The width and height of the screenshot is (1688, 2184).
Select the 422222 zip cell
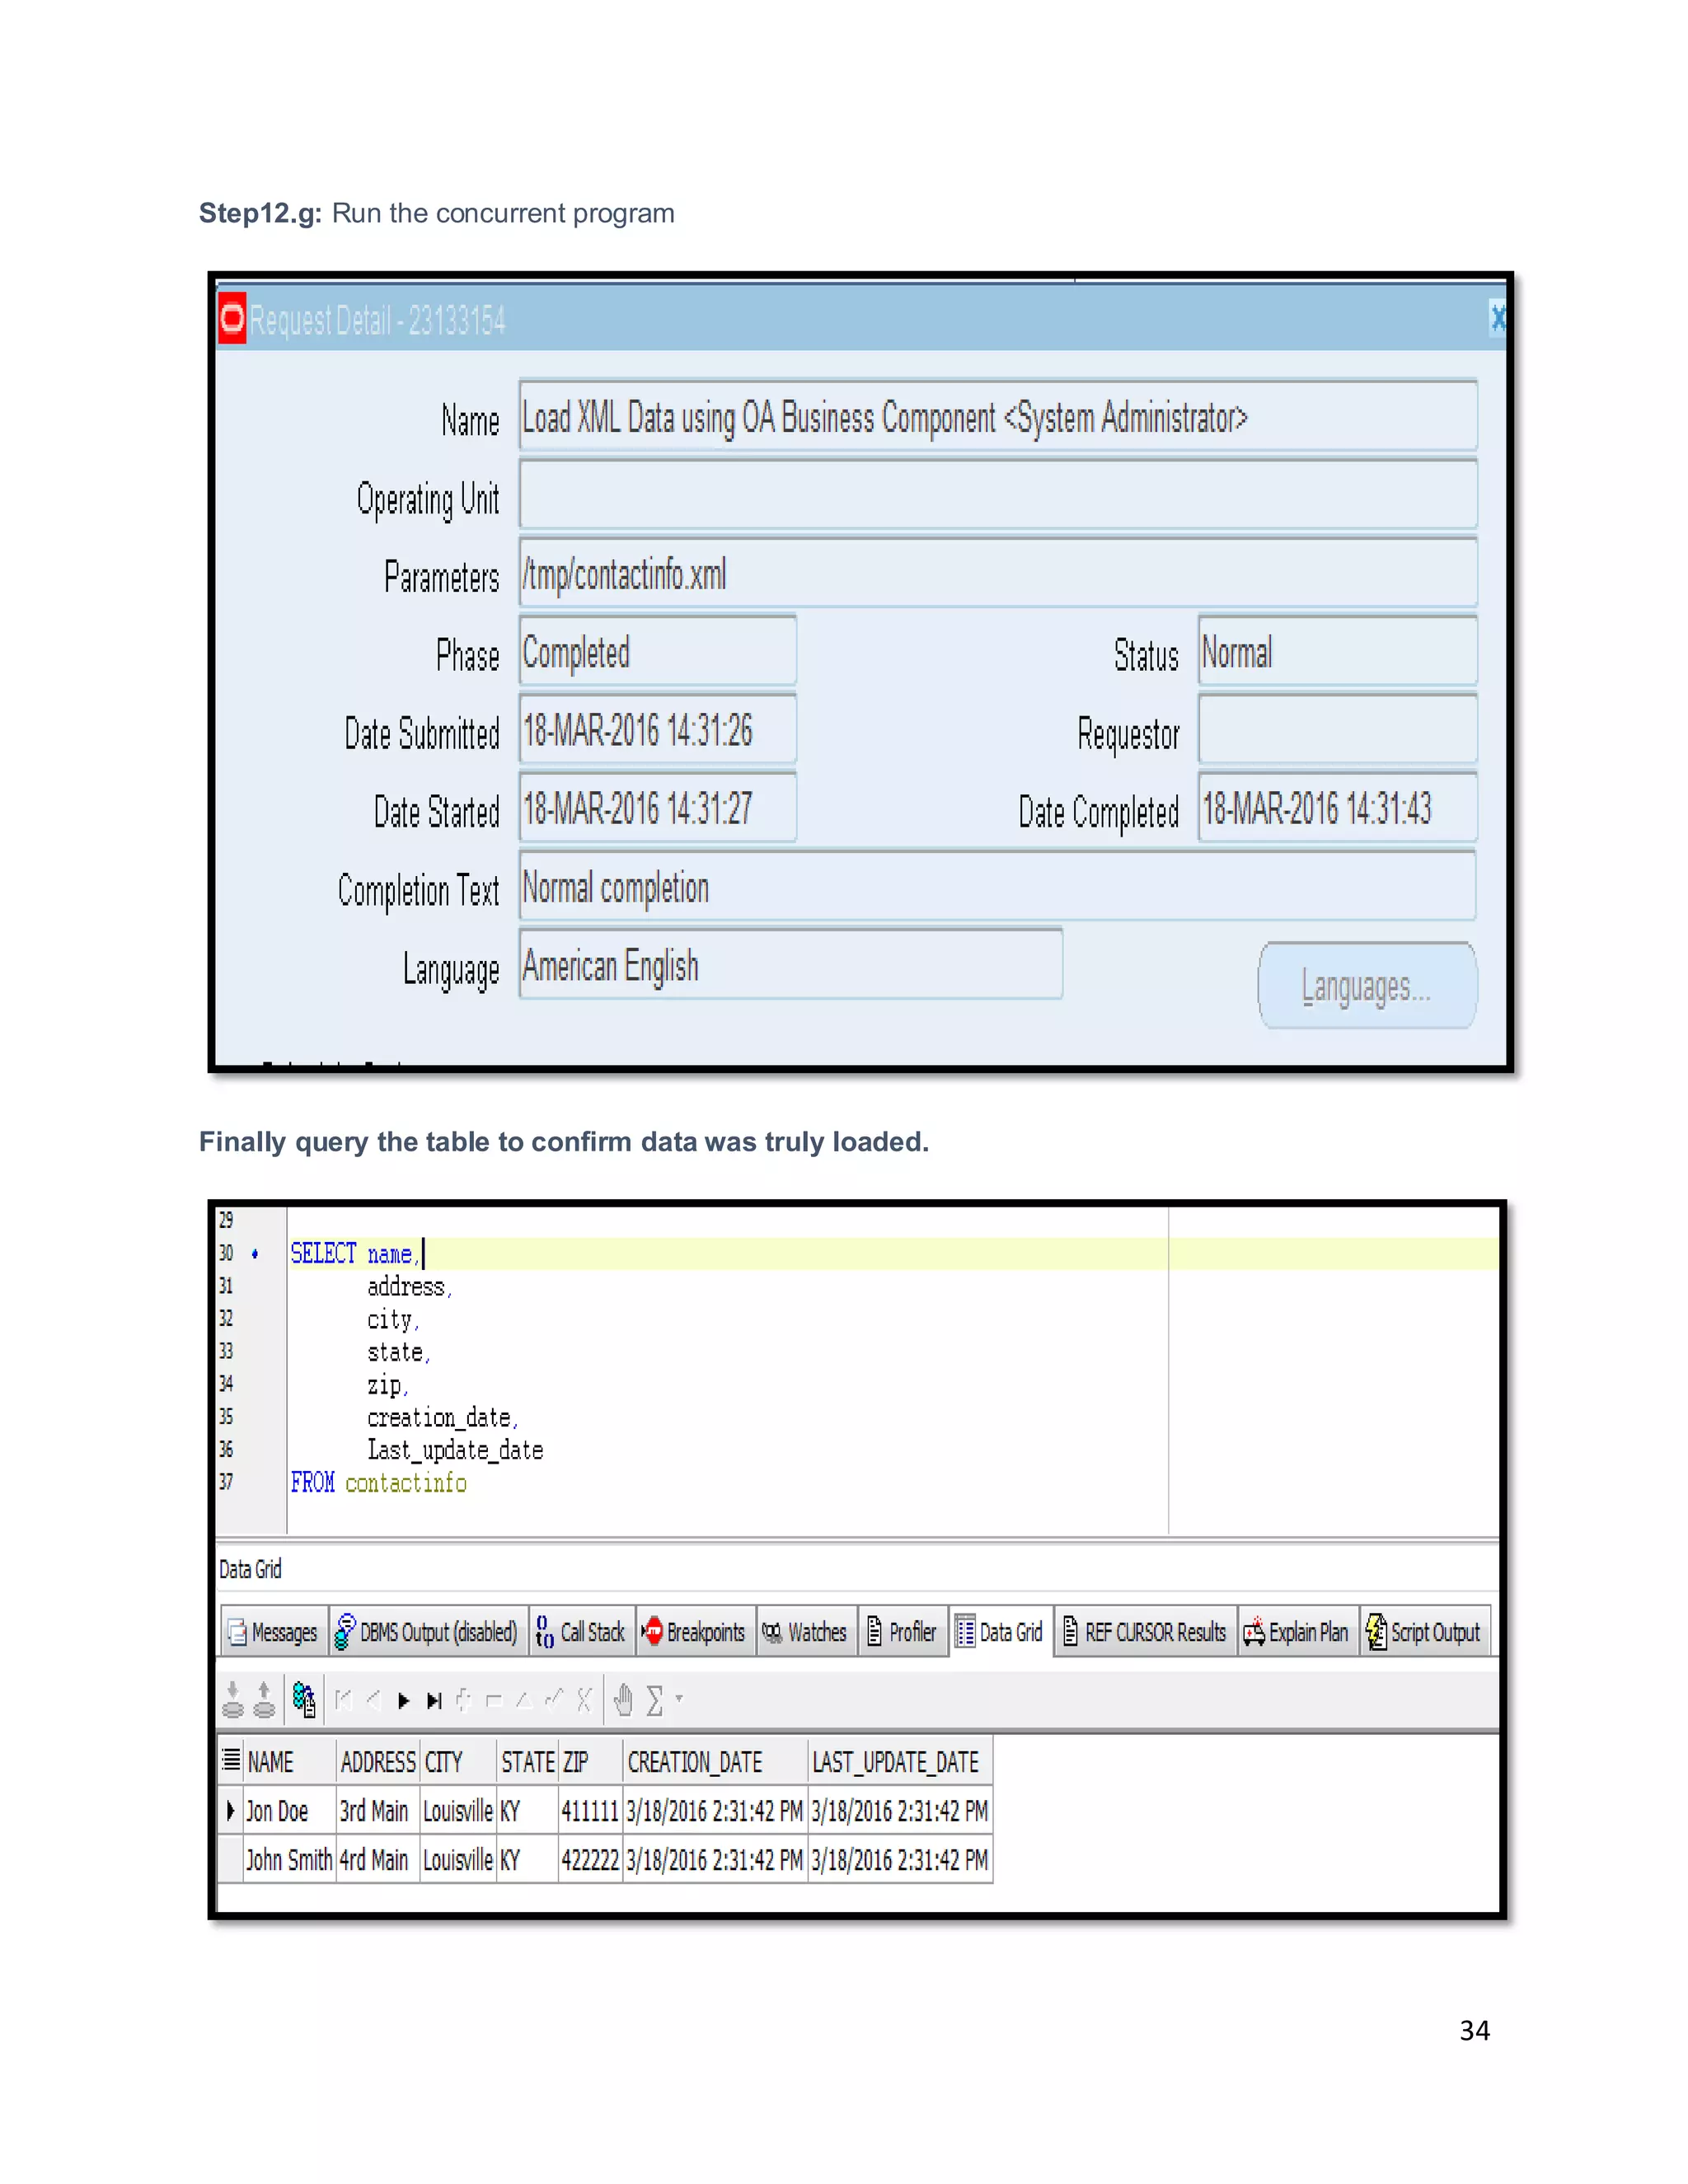tap(590, 1859)
